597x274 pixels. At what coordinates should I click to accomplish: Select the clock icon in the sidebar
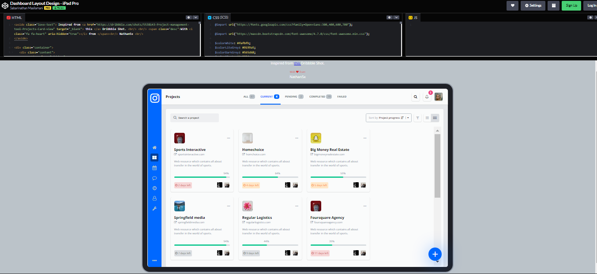click(154, 188)
